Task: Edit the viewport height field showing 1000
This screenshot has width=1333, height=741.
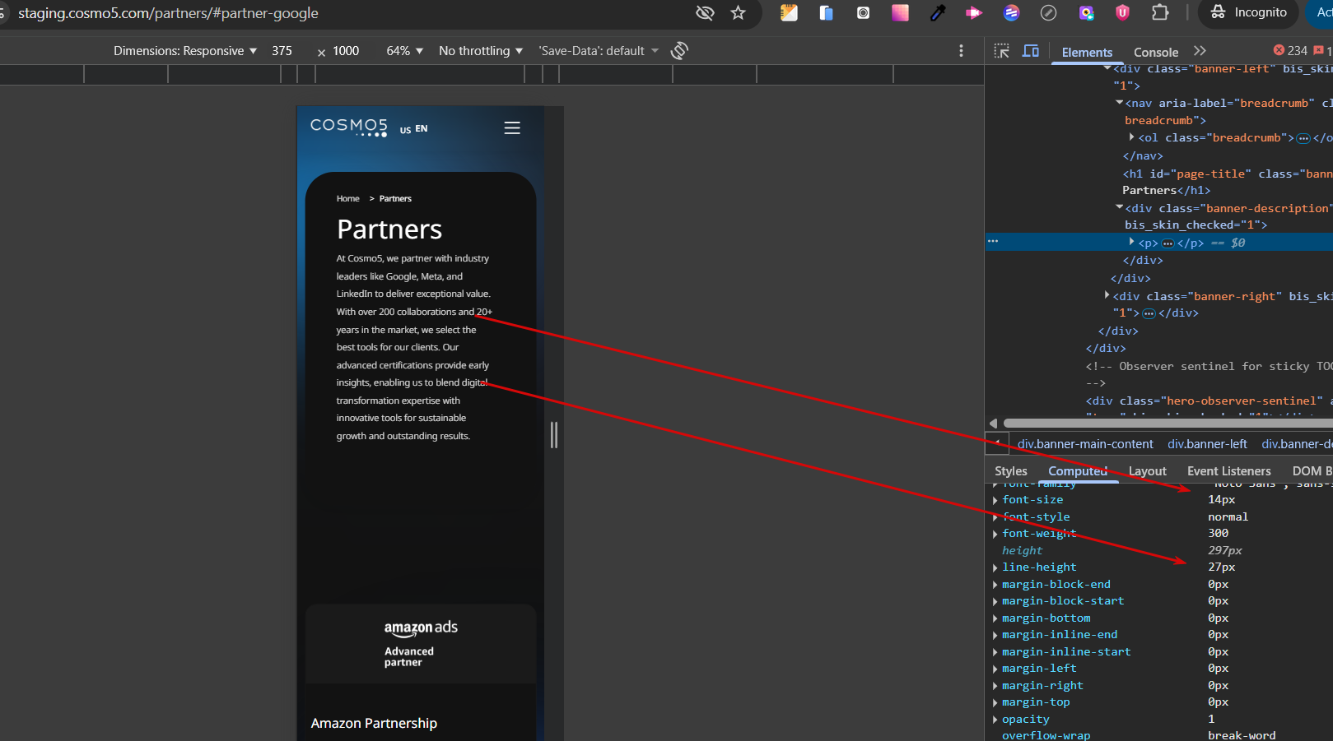Action: tap(346, 51)
